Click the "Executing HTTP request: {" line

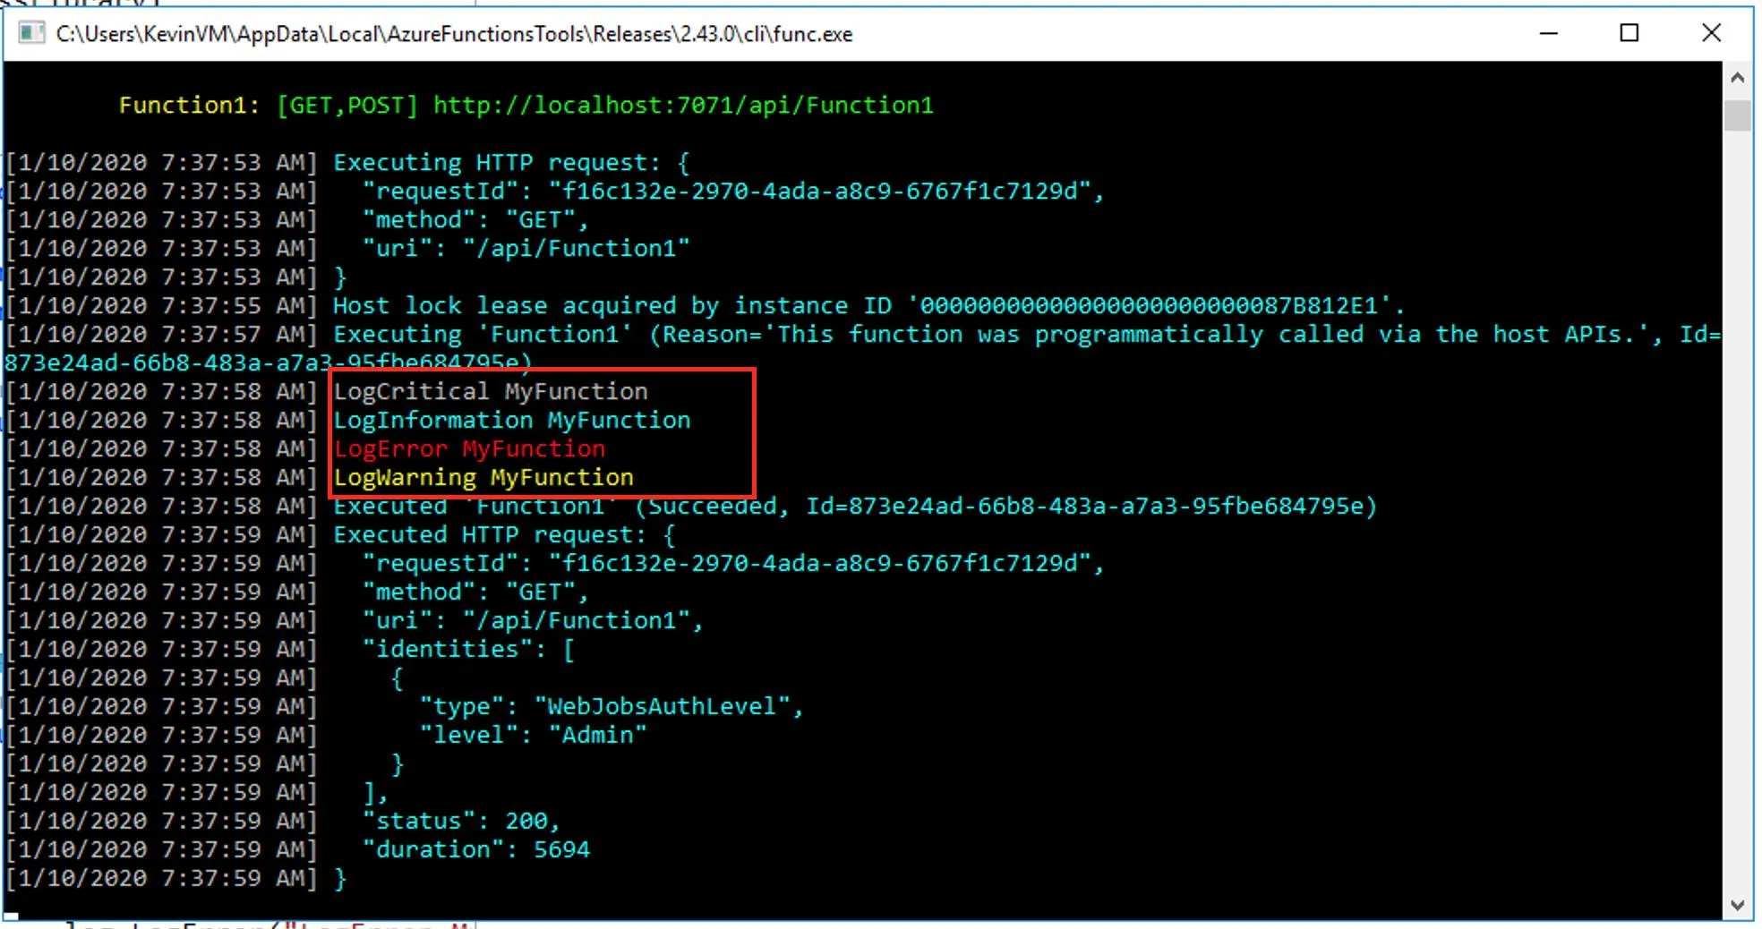511,163
